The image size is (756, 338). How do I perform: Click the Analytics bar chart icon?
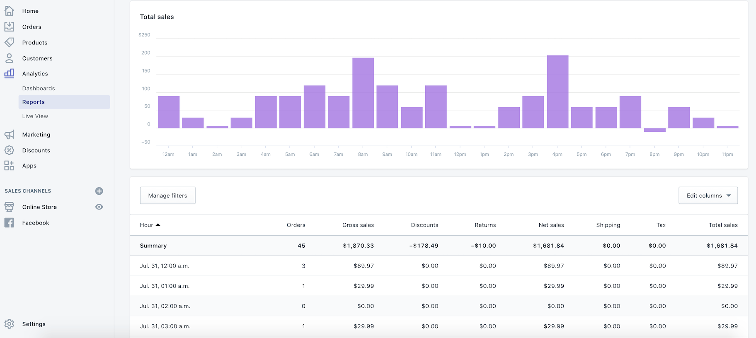click(9, 73)
